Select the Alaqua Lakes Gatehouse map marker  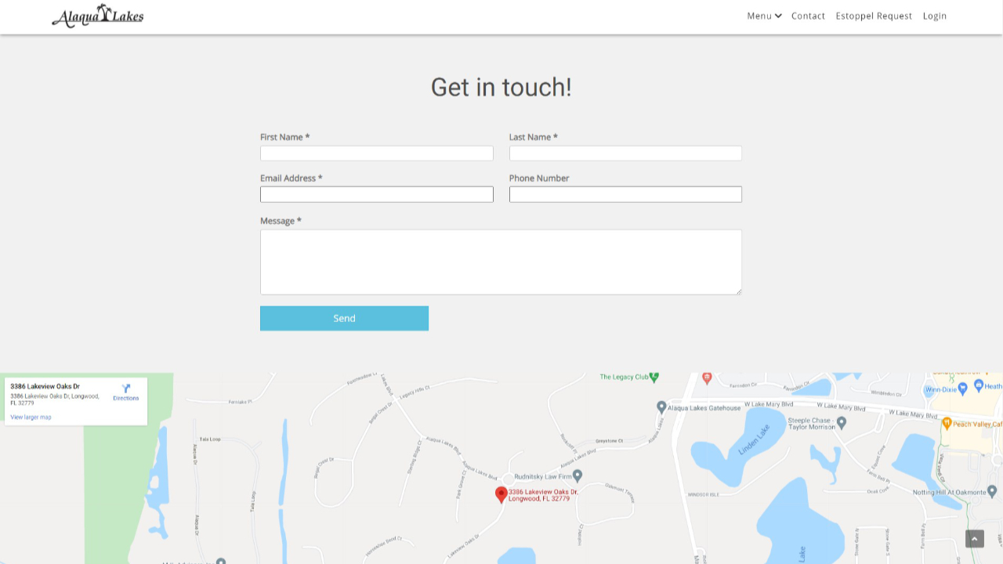[x=661, y=407]
